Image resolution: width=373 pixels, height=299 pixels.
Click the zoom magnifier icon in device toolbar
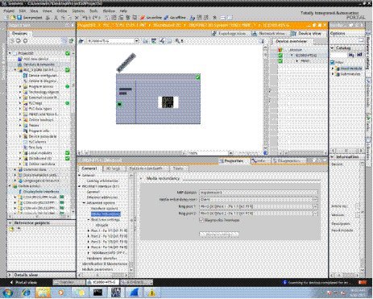point(178,41)
